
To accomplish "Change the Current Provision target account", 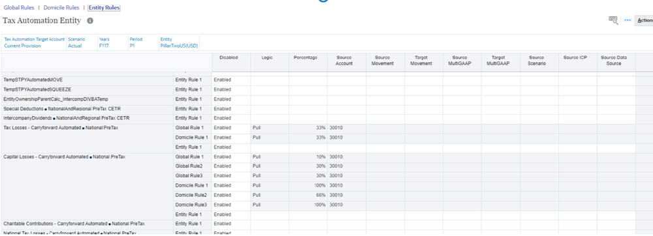I will click(x=22, y=46).
